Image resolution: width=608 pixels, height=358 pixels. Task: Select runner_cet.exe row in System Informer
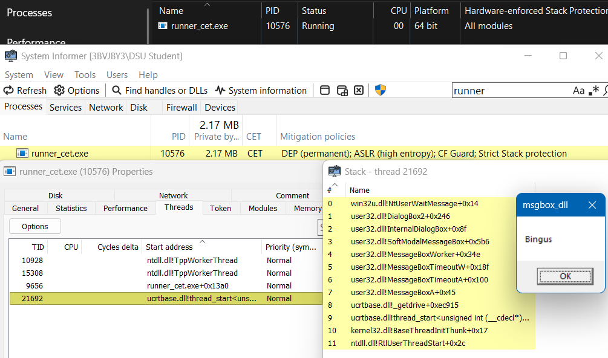point(304,154)
